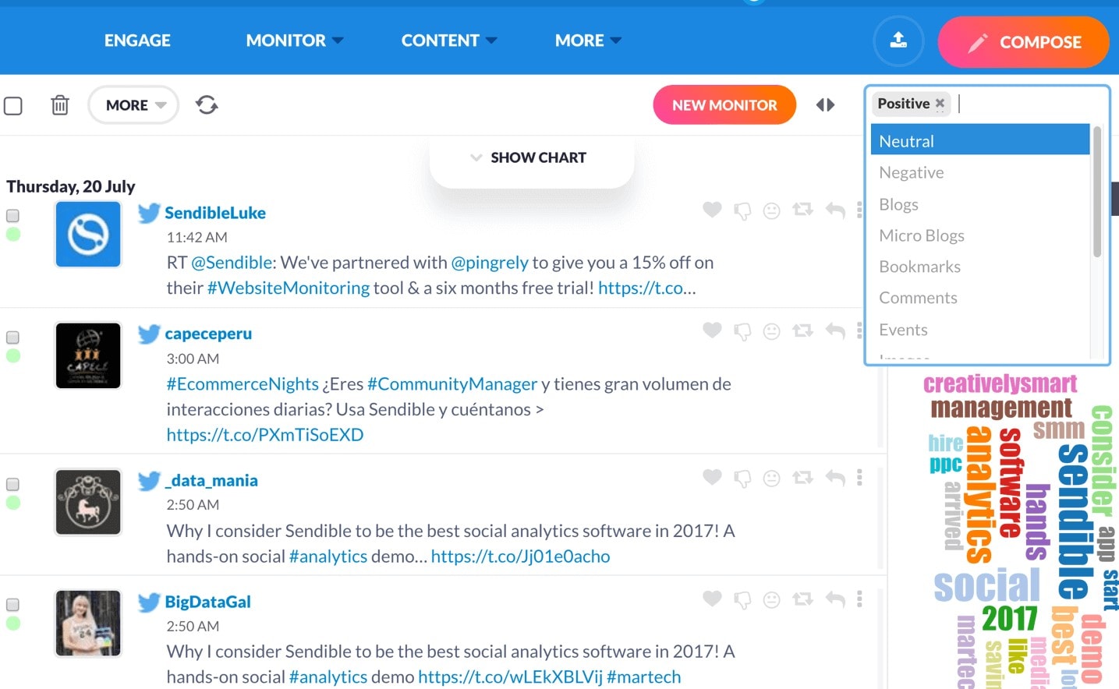Screen dimensions: 1119x689
Task: Retweet the BigDataGal post
Action: (802, 599)
